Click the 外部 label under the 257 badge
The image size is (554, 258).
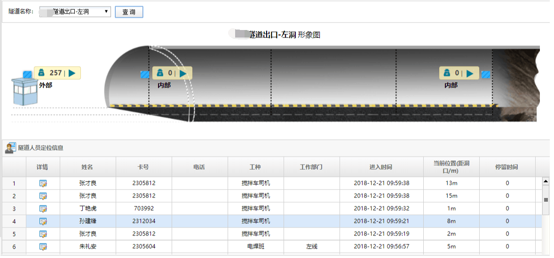45,85
